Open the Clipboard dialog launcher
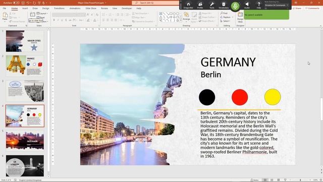 (26, 26)
